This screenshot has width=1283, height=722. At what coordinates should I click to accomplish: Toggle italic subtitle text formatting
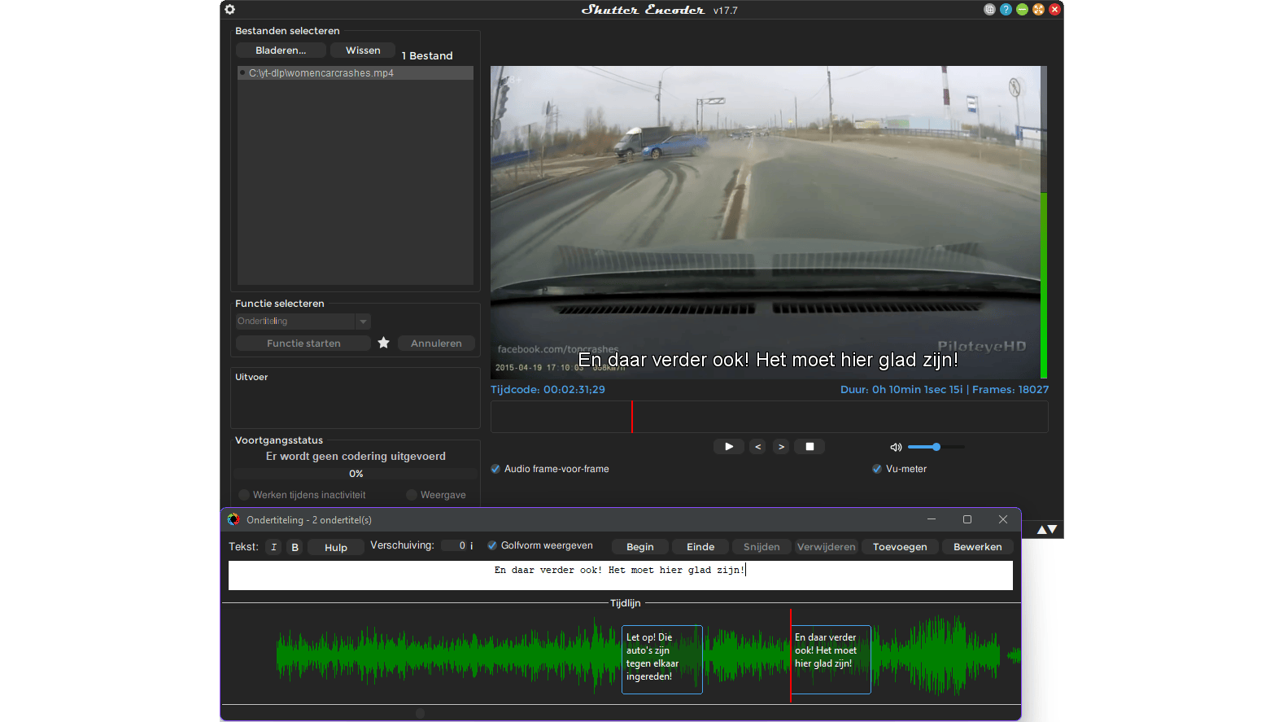274,547
